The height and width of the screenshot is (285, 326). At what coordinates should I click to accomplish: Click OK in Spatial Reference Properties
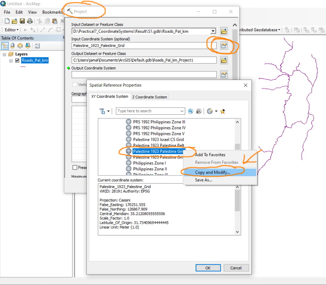208,268
